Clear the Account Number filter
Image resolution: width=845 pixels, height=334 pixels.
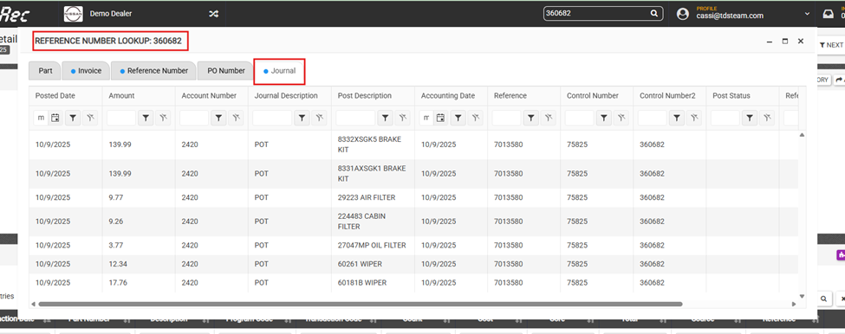(x=236, y=118)
